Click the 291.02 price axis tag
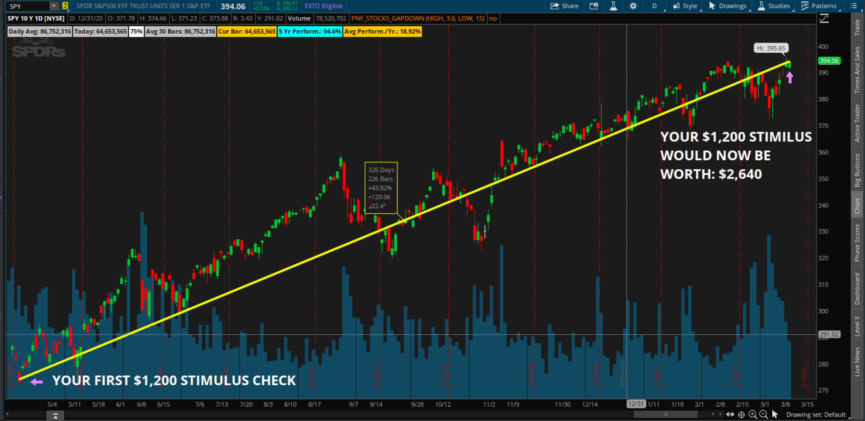The image size is (865, 421). point(829,335)
